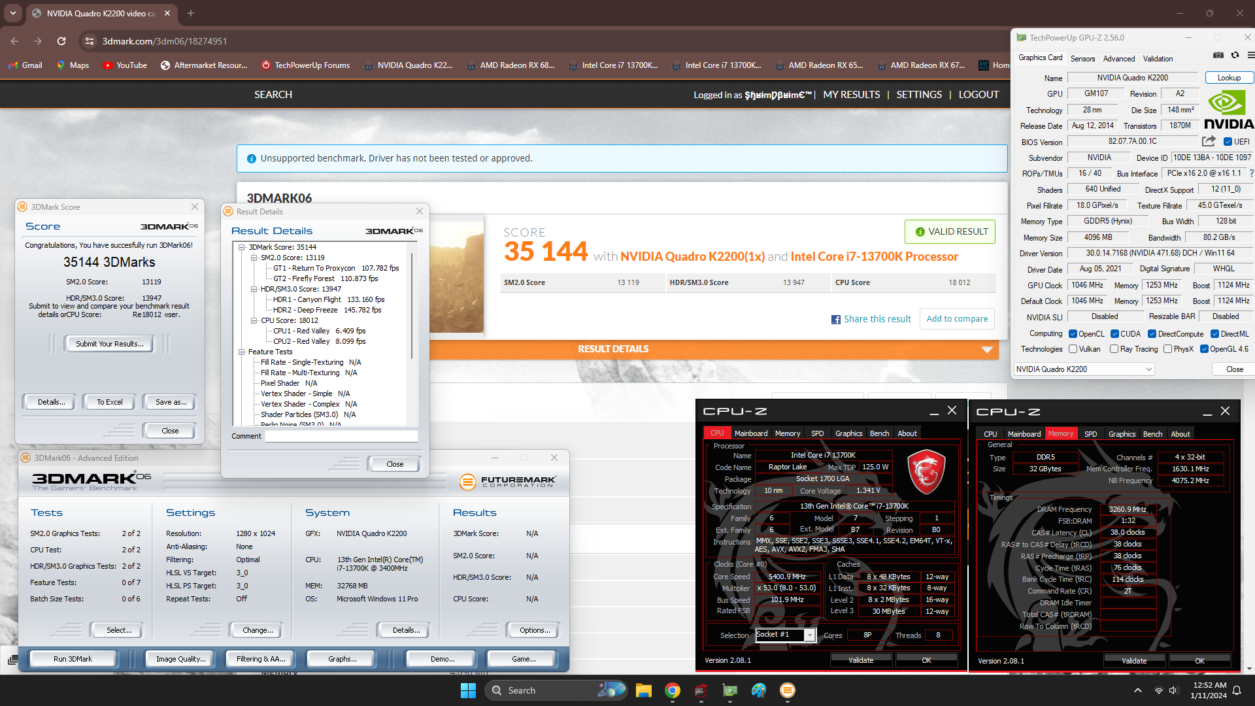The width and height of the screenshot is (1255, 706).
Task: Click the Comment input field
Action: click(x=341, y=436)
